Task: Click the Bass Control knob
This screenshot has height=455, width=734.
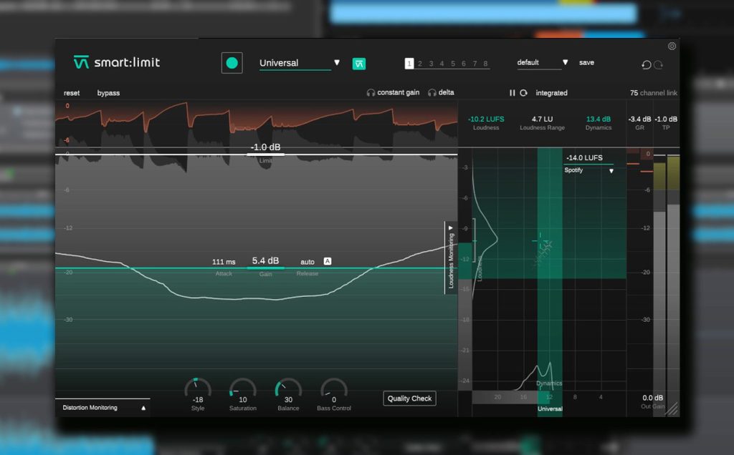Action: tap(334, 388)
